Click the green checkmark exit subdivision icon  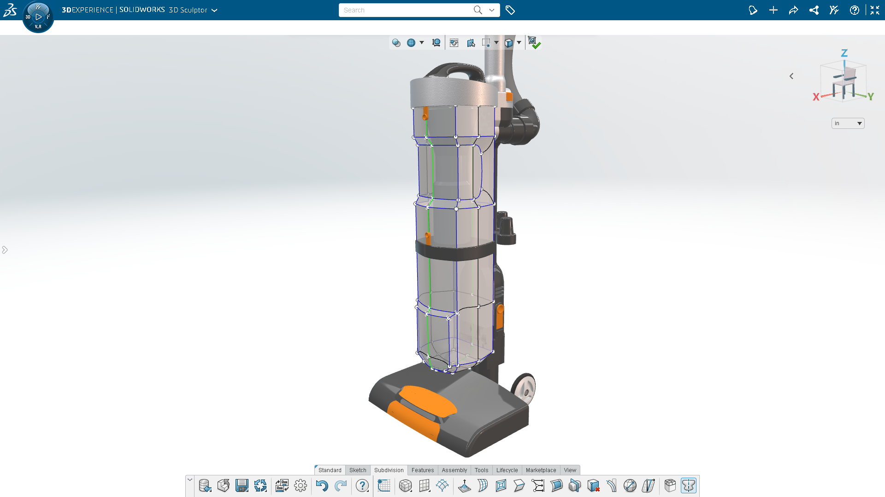(x=534, y=43)
